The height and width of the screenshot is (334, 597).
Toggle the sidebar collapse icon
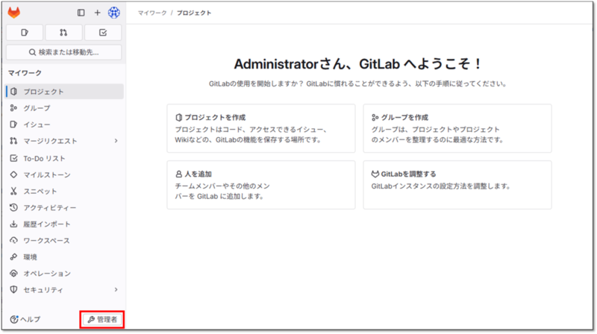(x=81, y=13)
